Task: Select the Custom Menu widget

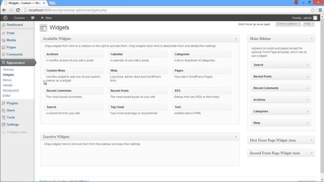Action: coord(74,71)
